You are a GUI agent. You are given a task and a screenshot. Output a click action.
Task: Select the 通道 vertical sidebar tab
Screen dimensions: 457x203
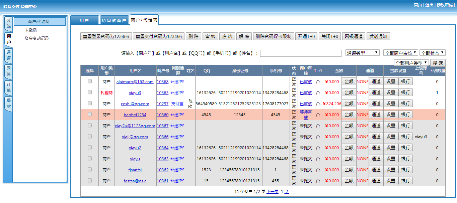[9, 55]
